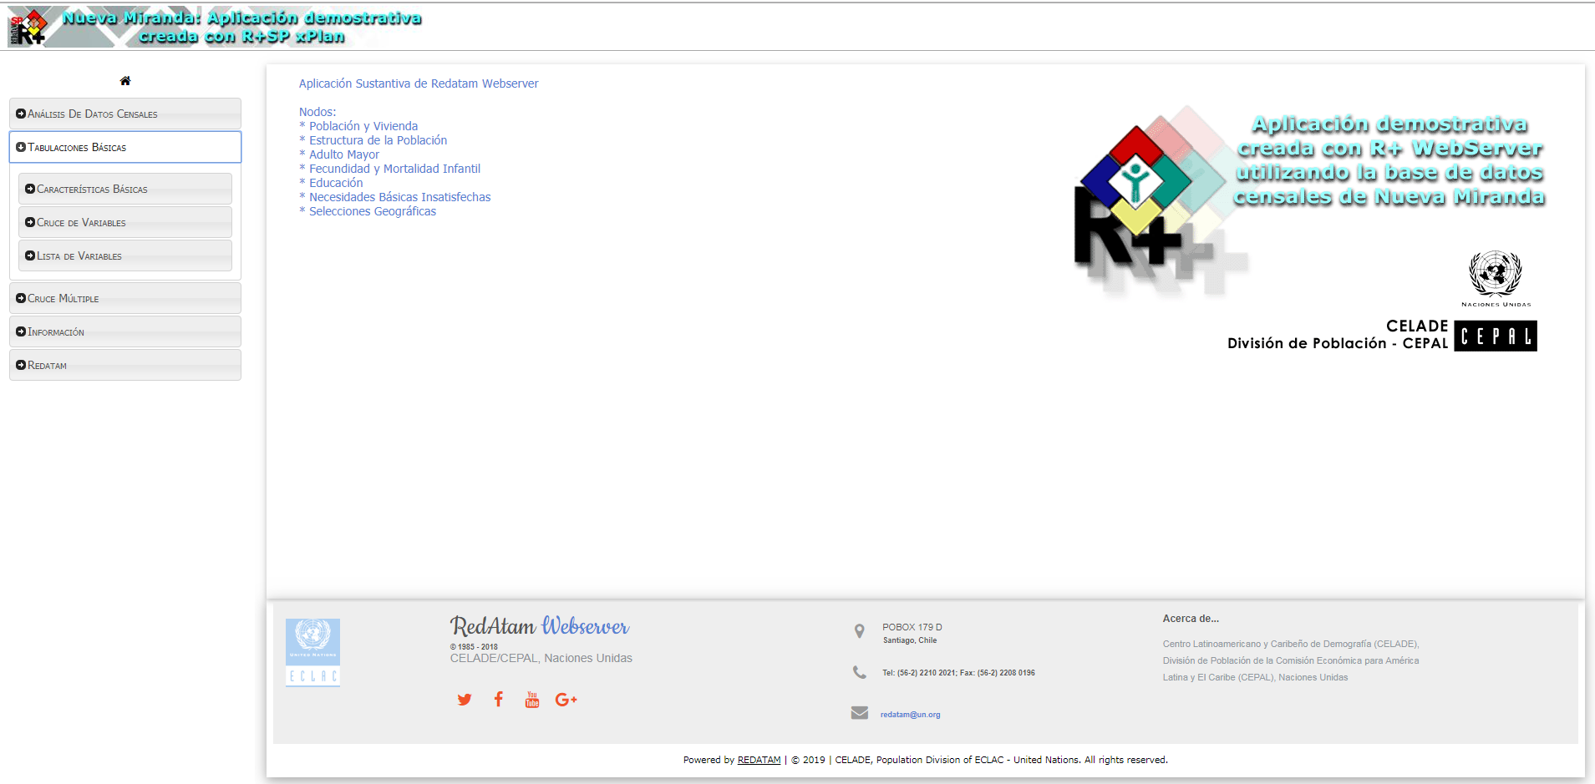Image resolution: width=1595 pixels, height=784 pixels.
Task: Click 'Fecundidad y Mortalidad Infantil' node text
Action: coord(394,169)
